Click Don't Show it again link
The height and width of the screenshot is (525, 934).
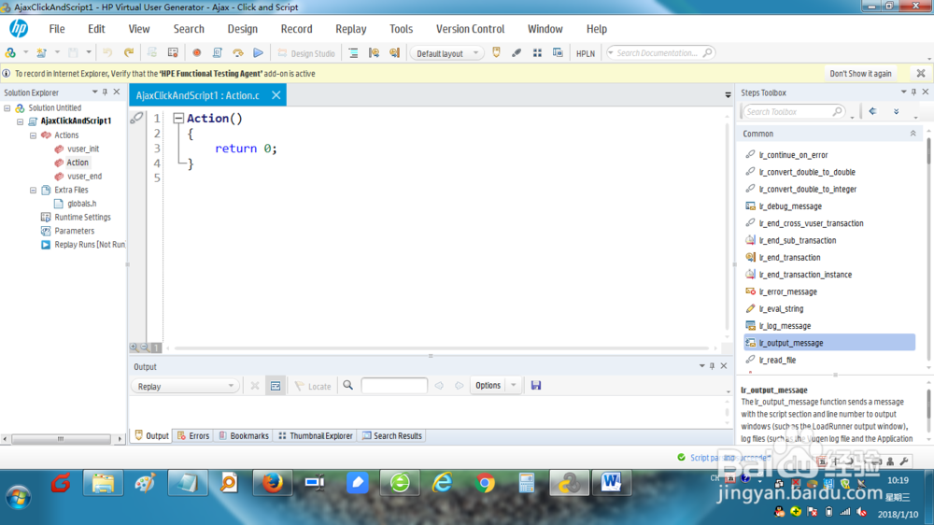tap(860, 73)
